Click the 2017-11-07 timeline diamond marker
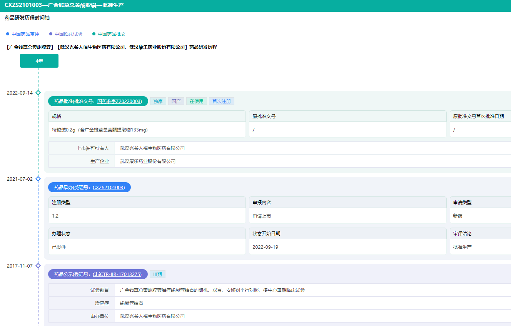511x326 pixels. tap(38, 266)
